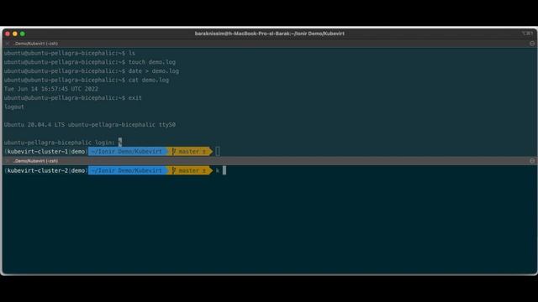Close the lower split pane with its X icon
The image size is (538, 302).
8,161
